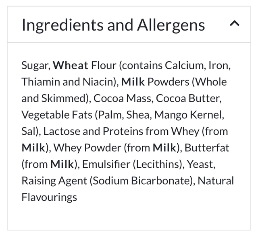This screenshot has height=237, width=258.
Task: Click the word 'Emulsifier'
Action: [x=102, y=164]
